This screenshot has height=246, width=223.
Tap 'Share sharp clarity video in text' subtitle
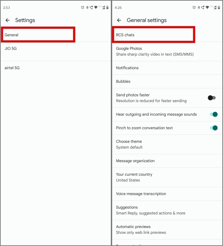[155, 54]
